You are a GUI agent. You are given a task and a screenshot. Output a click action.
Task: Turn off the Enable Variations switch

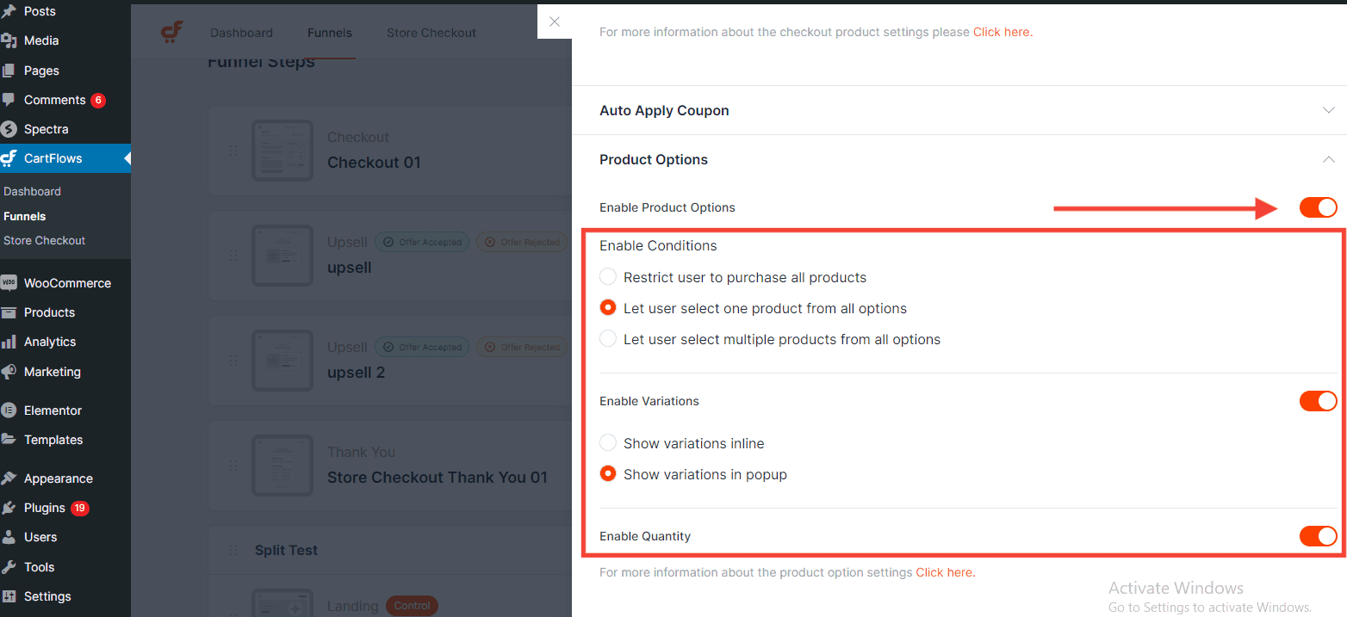coord(1318,401)
